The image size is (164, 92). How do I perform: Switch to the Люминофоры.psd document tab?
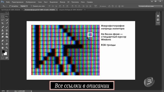(40, 10)
